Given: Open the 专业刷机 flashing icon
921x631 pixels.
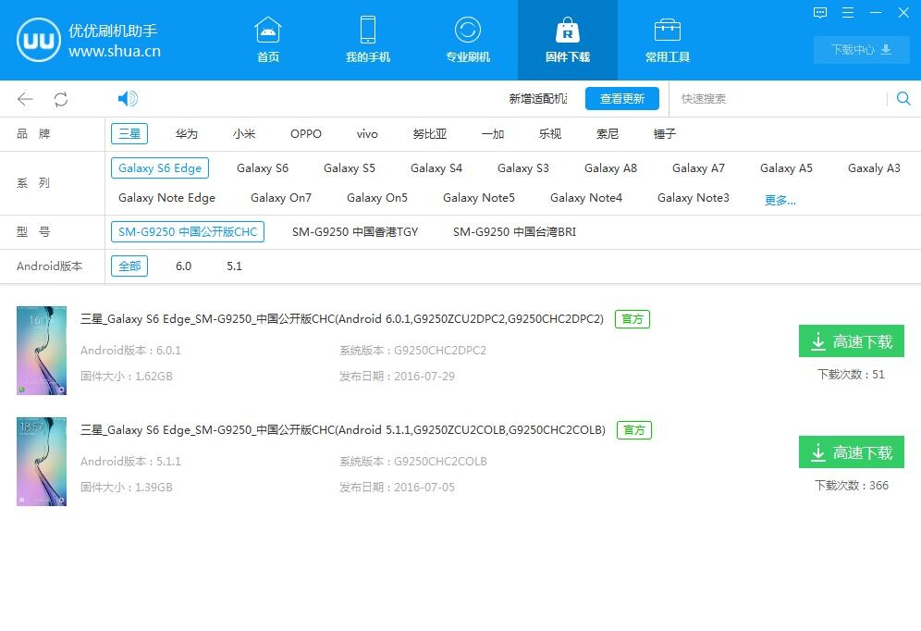Looking at the screenshot, I should (x=468, y=30).
